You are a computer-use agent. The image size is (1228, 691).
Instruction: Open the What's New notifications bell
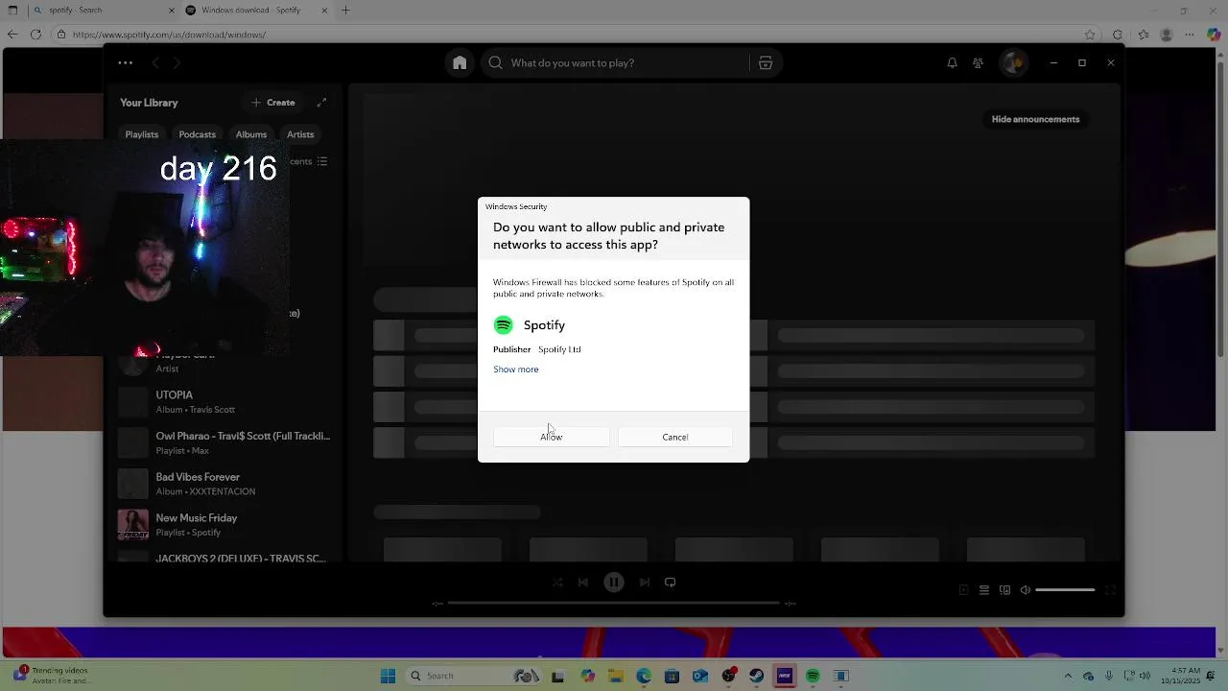pyautogui.click(x=952, y=63)
